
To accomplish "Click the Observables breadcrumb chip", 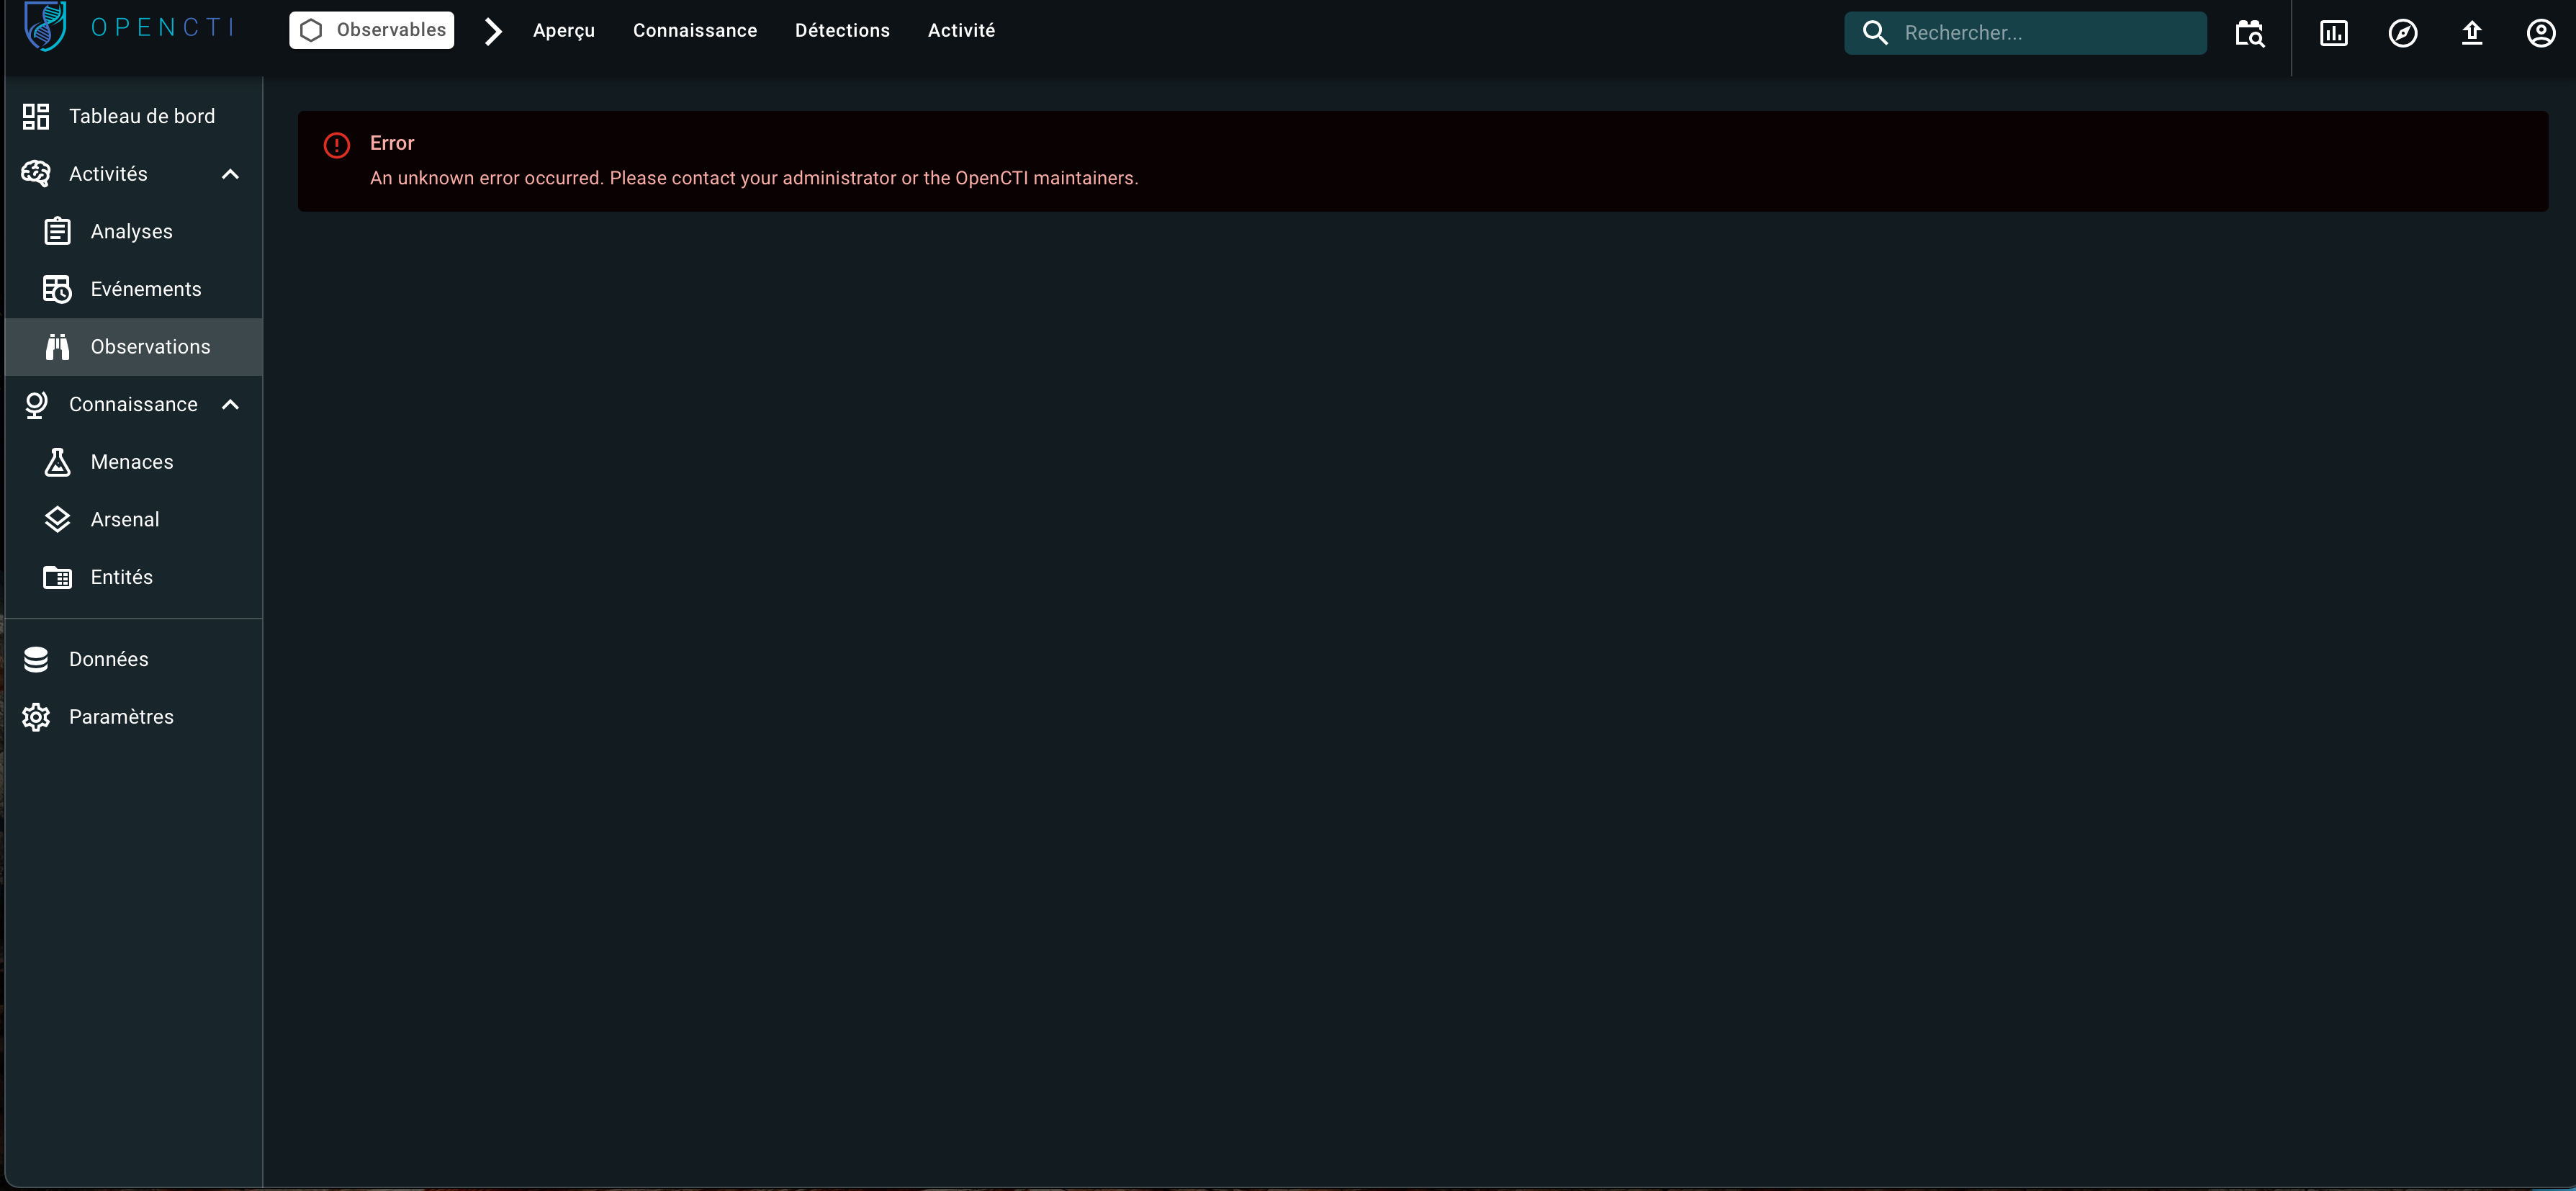I will 370,29.
